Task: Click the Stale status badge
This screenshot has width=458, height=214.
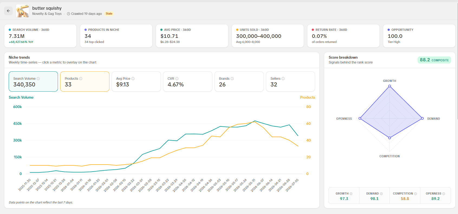Action: coord(109,14)
